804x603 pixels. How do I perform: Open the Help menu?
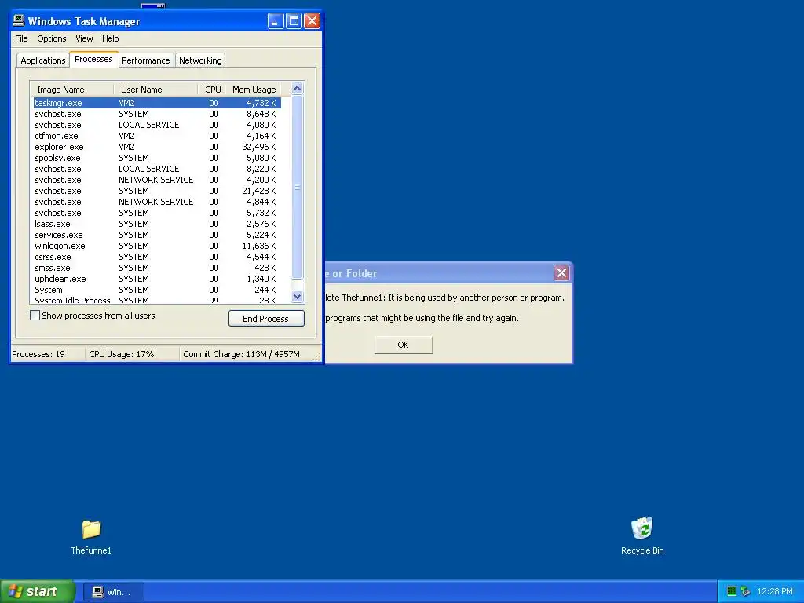click(110, 38)
